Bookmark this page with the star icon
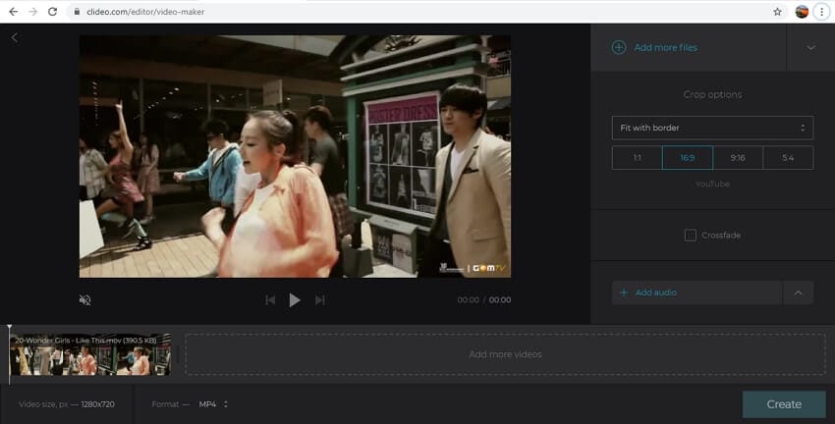This screenshot has width=835, height=424. pos(777,11)
